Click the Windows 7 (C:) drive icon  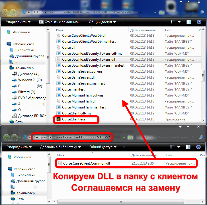pos(14,80)
